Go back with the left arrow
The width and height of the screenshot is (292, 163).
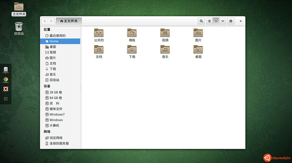coord(45,21)
